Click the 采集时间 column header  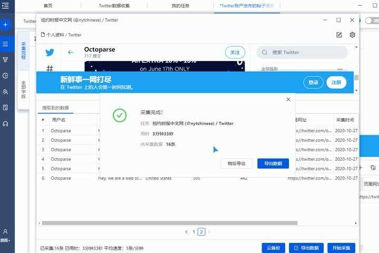(345, 120)
